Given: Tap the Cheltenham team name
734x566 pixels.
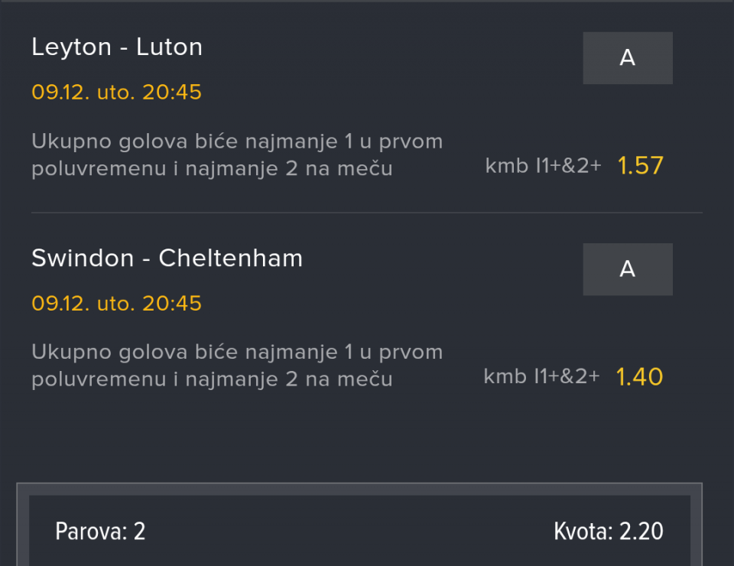Looking at the screenshot, I should 230,259.
